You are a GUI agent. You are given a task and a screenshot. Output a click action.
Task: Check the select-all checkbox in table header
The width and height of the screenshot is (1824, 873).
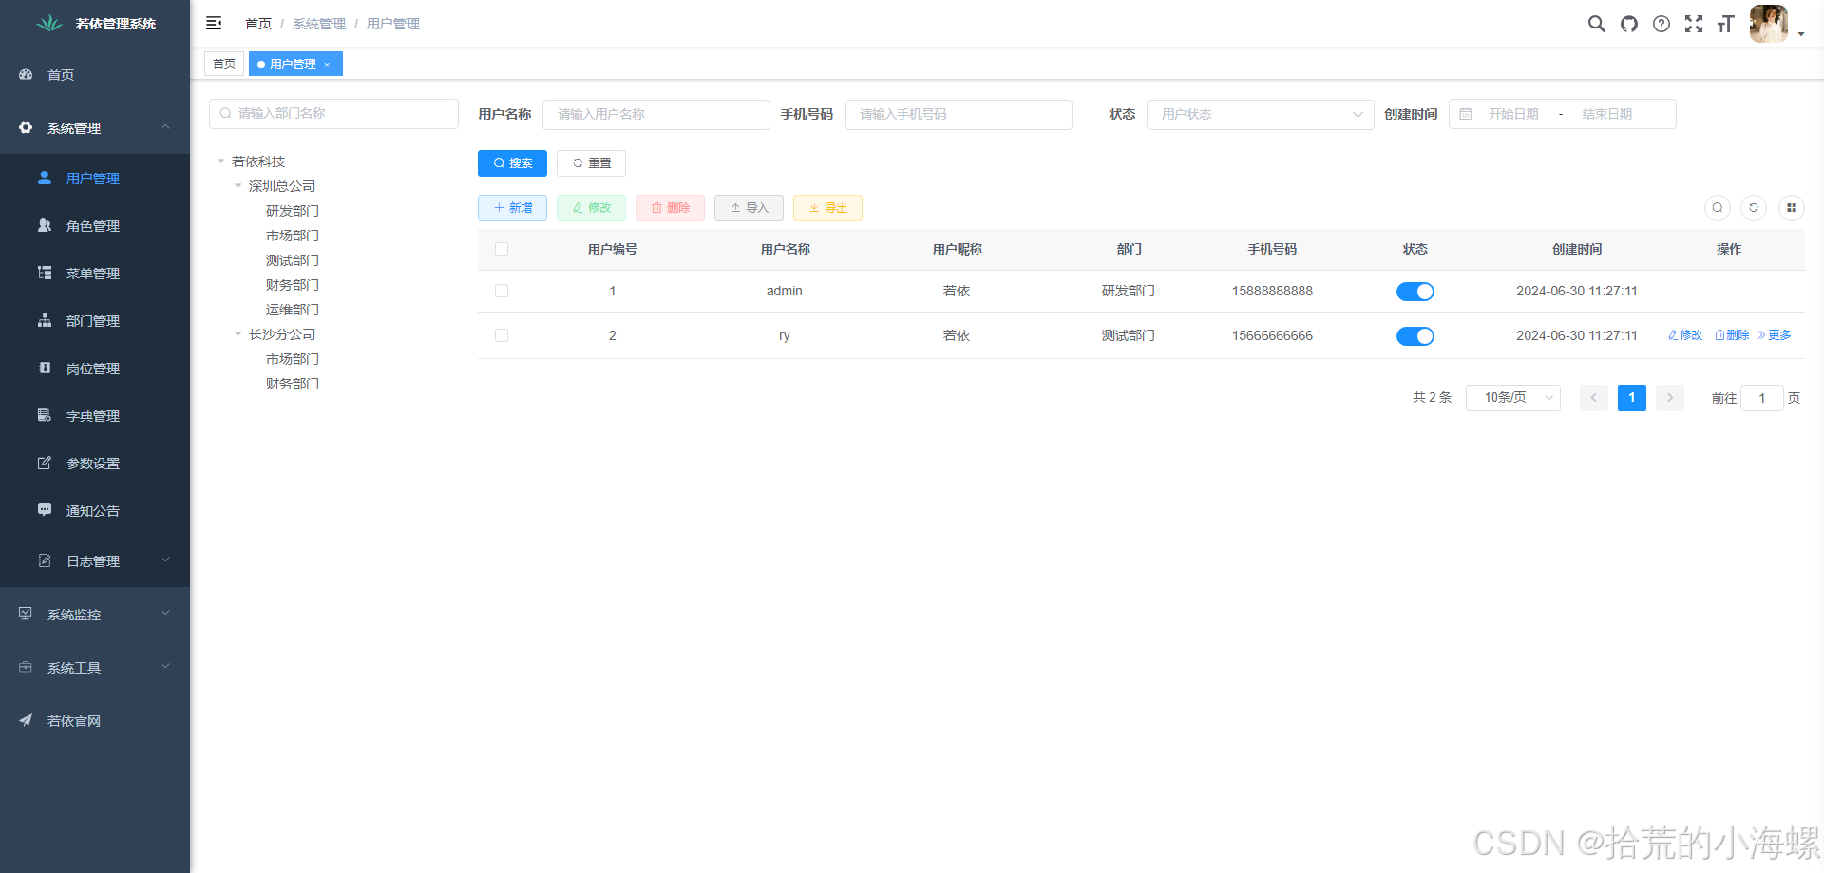(502, 249)
